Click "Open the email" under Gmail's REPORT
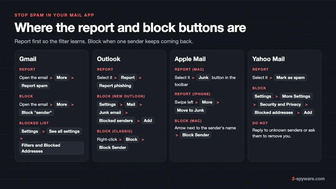Image resolution: width=336 pixels, height=189 pixels. tap(33, 77)
